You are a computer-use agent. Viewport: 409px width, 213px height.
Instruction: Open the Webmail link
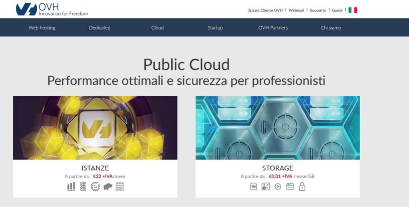[x=296, y=10]
